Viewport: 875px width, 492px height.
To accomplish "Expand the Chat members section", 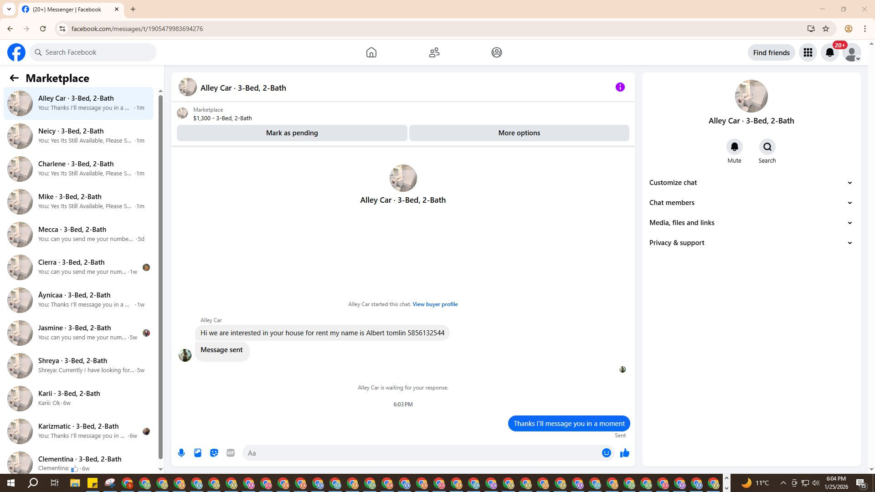I will [751, 203].
